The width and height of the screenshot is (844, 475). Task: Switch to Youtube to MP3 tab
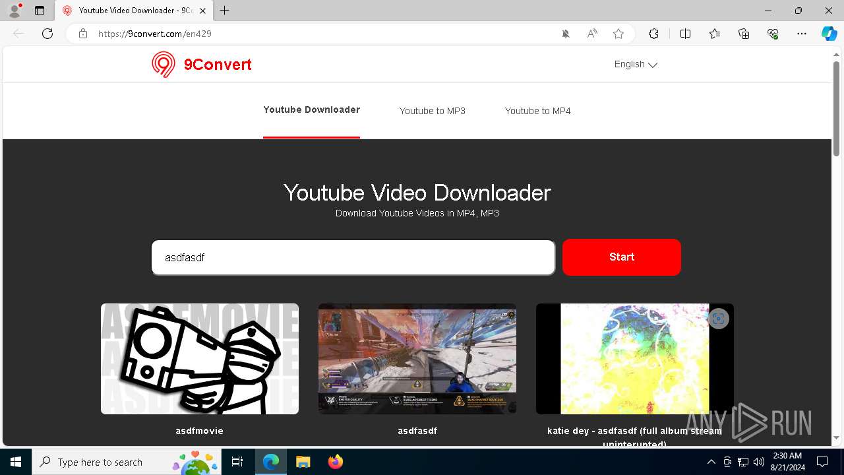433,111
